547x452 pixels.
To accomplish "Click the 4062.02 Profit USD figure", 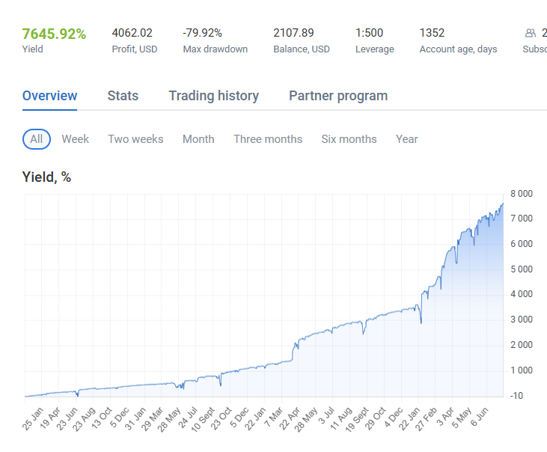I will (x=132, y=33).
